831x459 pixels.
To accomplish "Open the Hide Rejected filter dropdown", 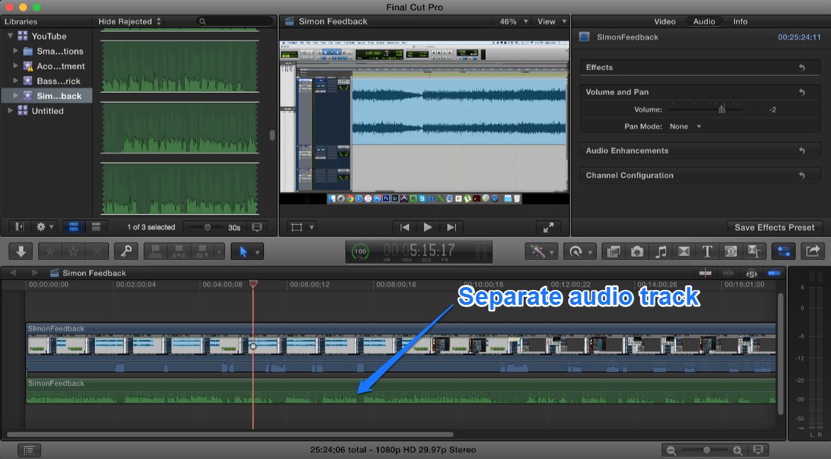I will 130,22.
